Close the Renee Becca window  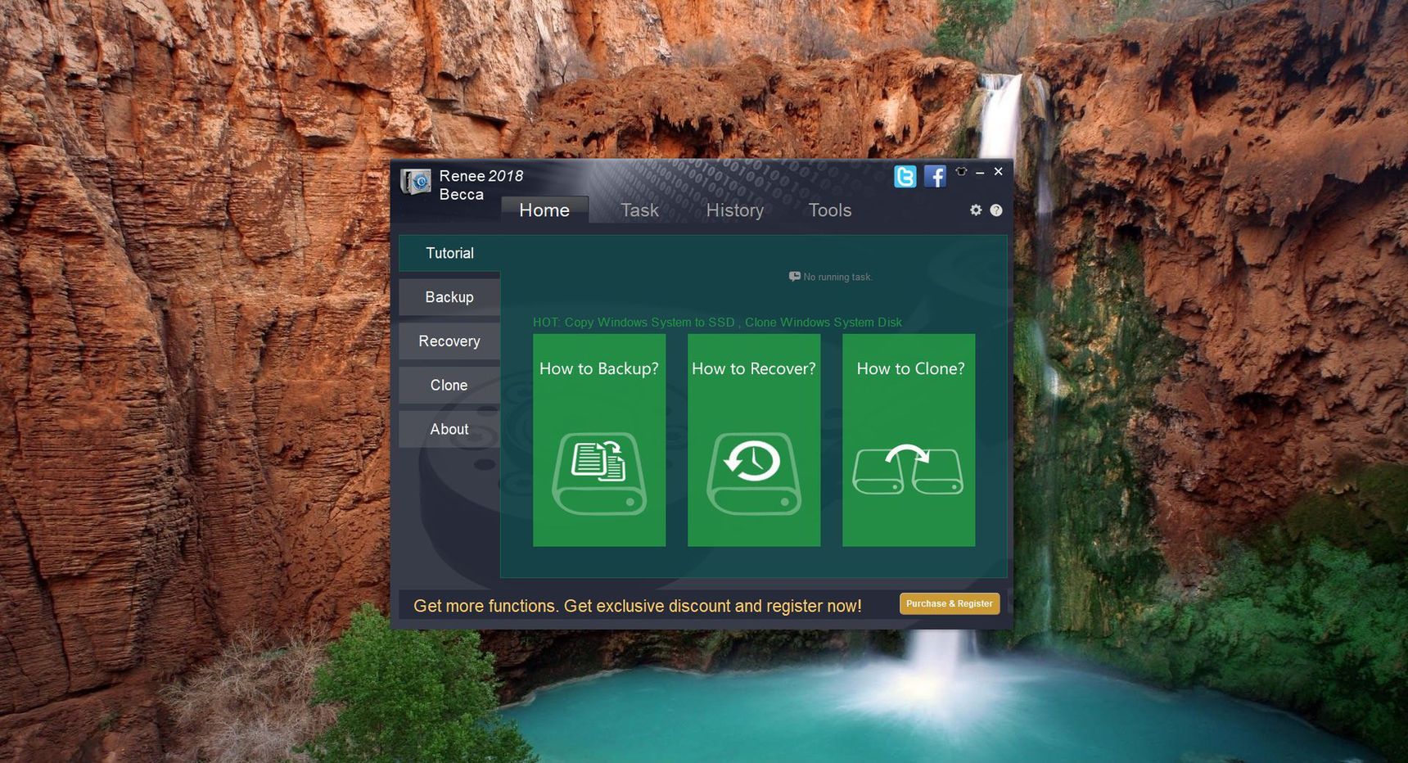coord(998,171)
